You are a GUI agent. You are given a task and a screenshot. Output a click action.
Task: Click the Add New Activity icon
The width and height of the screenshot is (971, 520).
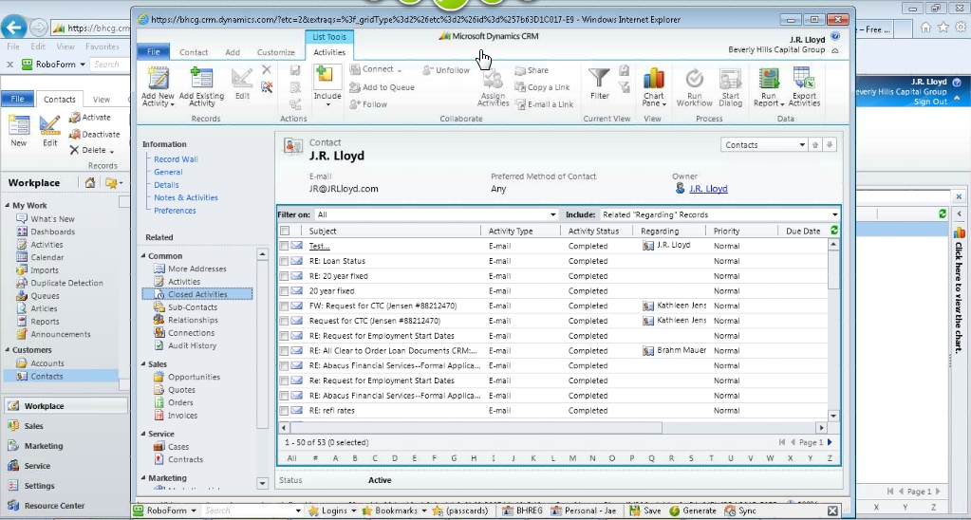coord(158,80)
